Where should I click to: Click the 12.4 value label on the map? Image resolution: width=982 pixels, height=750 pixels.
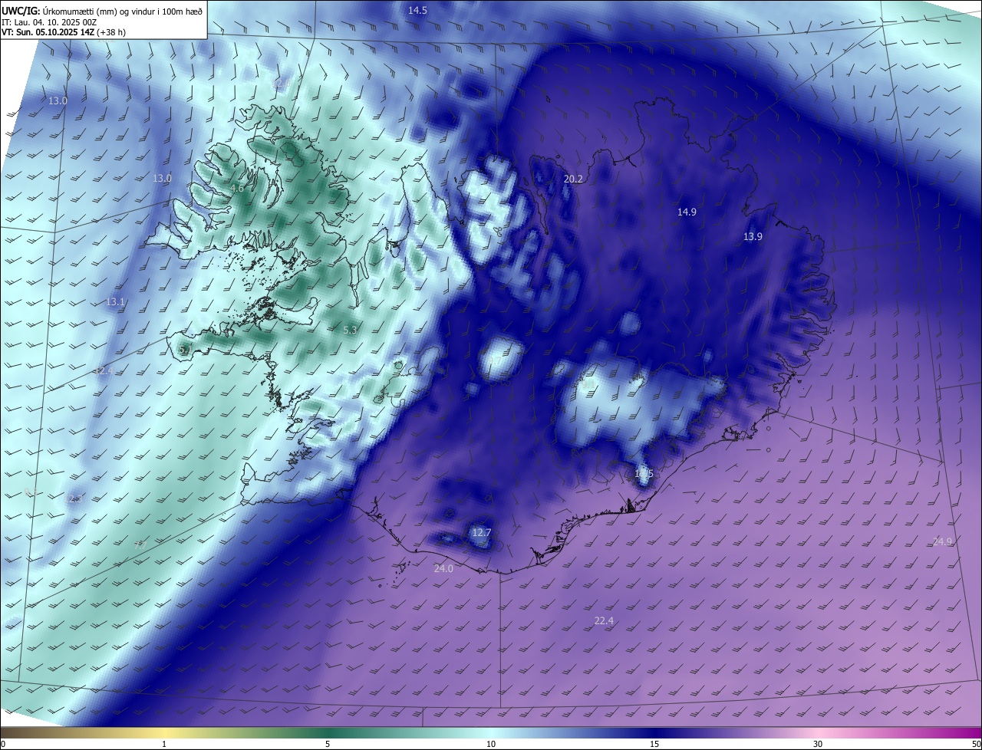(x=104, y=370)
